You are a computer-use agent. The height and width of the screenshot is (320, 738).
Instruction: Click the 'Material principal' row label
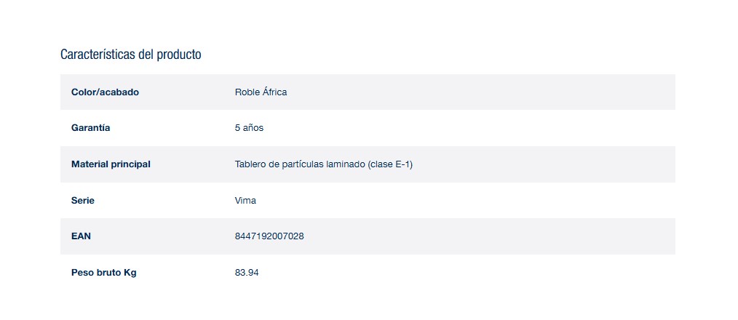111,164
